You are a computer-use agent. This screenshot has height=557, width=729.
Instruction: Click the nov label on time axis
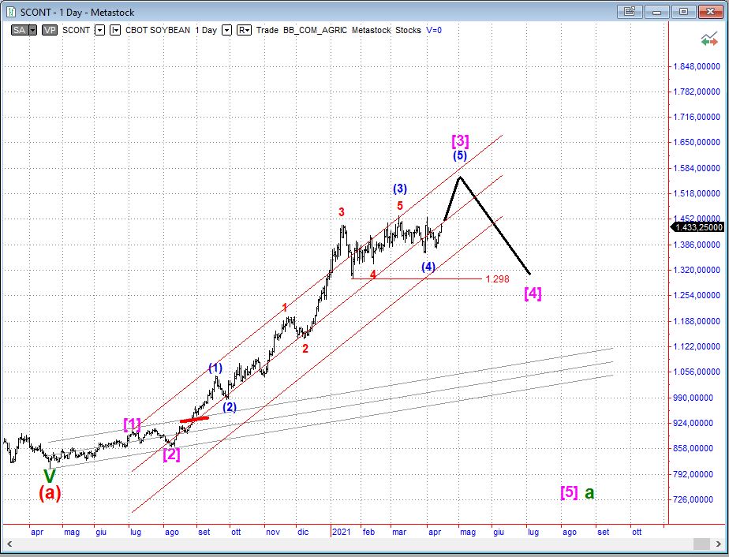click(x=273, y=532)
